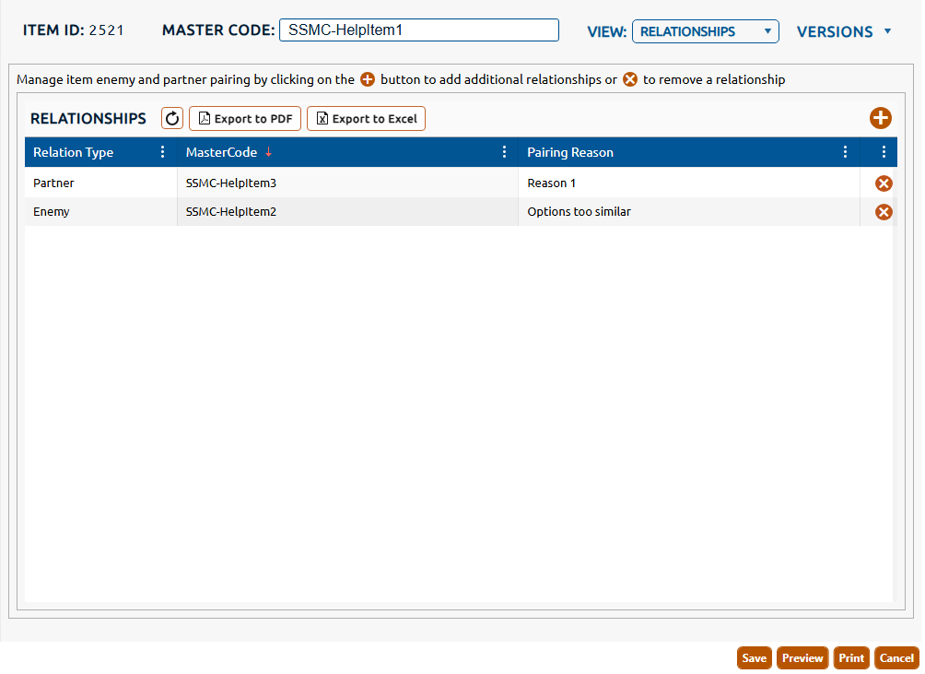Click the refresh relationships icon
Screen dimensions: 925x674
point(172,118)
